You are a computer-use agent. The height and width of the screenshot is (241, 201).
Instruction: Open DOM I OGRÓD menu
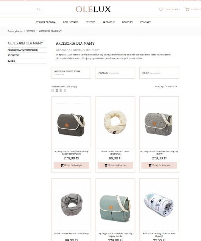tap(71, 22)
